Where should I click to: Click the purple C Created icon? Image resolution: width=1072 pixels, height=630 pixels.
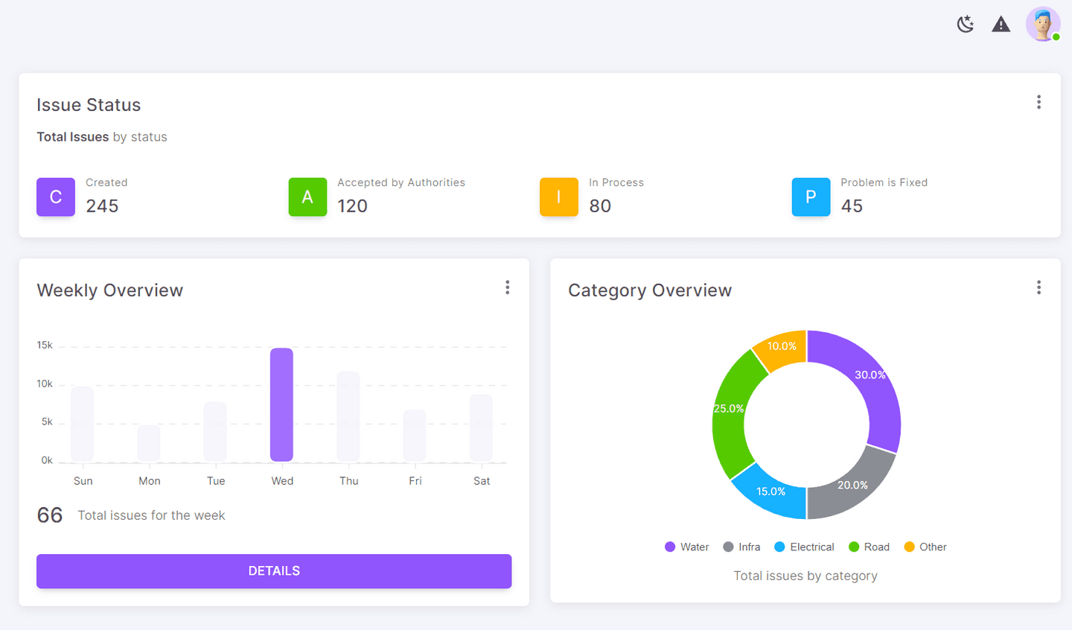coord(56,197)
